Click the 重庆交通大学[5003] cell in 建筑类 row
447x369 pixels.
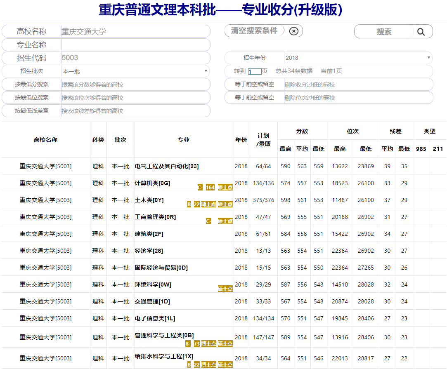46,234
